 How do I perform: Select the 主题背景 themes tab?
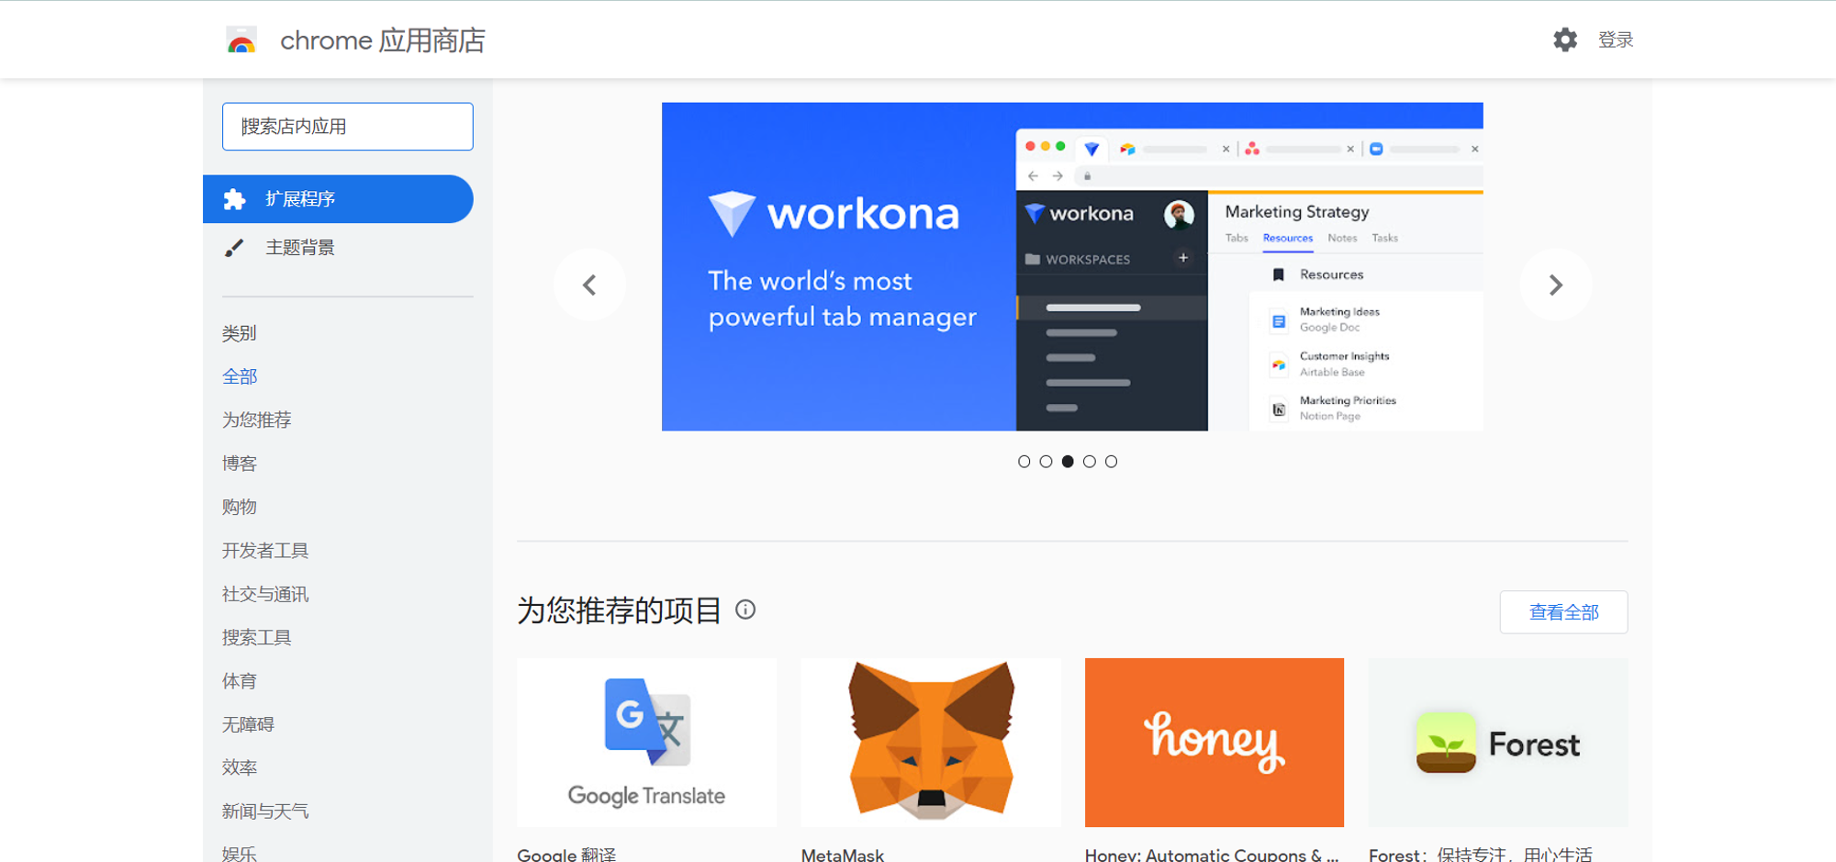[338, 248]
